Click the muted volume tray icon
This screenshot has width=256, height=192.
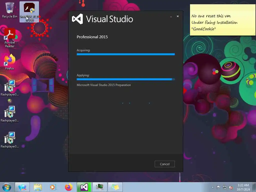[x=231, y=187]
